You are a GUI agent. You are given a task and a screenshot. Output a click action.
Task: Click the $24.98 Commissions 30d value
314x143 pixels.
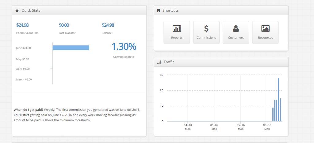pos(22,25)
